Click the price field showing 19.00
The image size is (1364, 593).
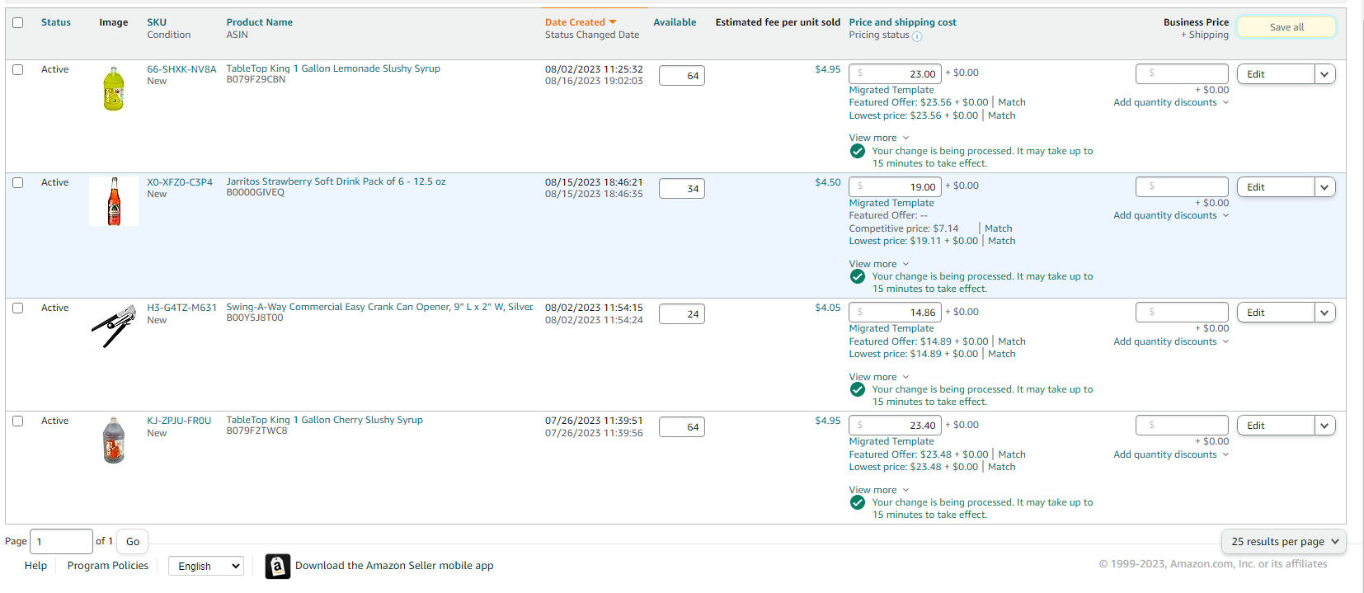click(x=896, y=186)
